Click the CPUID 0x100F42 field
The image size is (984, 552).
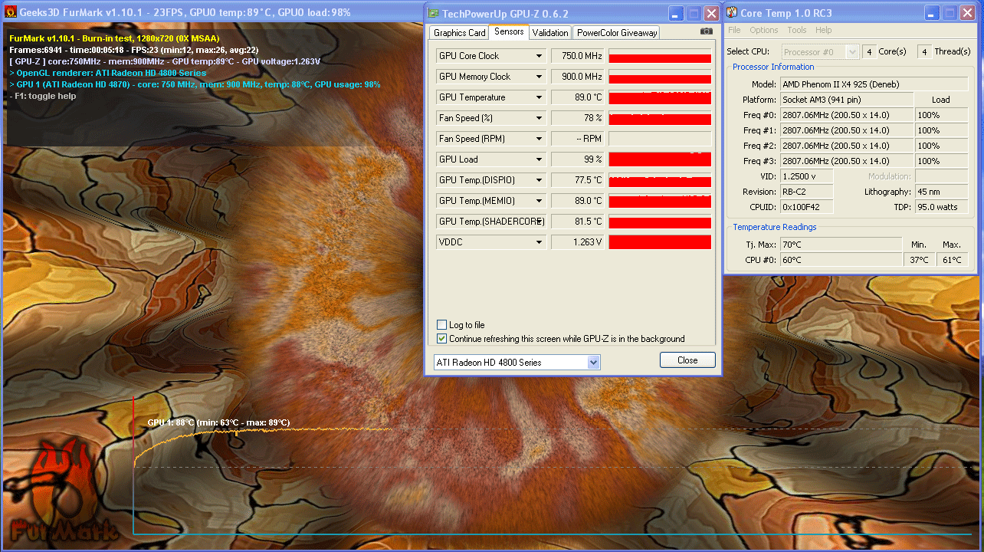(x=806, y=207)
